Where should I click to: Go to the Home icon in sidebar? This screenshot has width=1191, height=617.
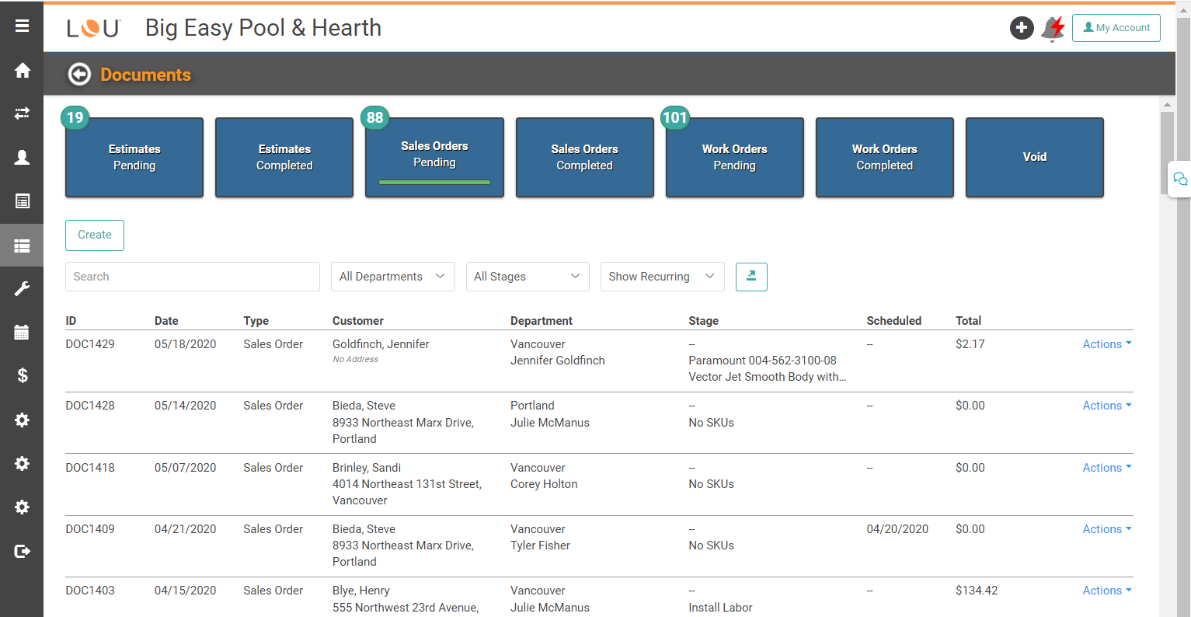tap(22, 70)
